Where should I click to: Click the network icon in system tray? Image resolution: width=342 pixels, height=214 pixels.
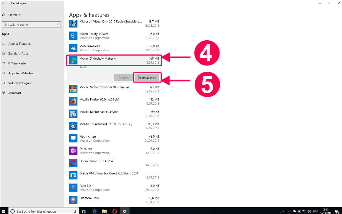[304, 211]
